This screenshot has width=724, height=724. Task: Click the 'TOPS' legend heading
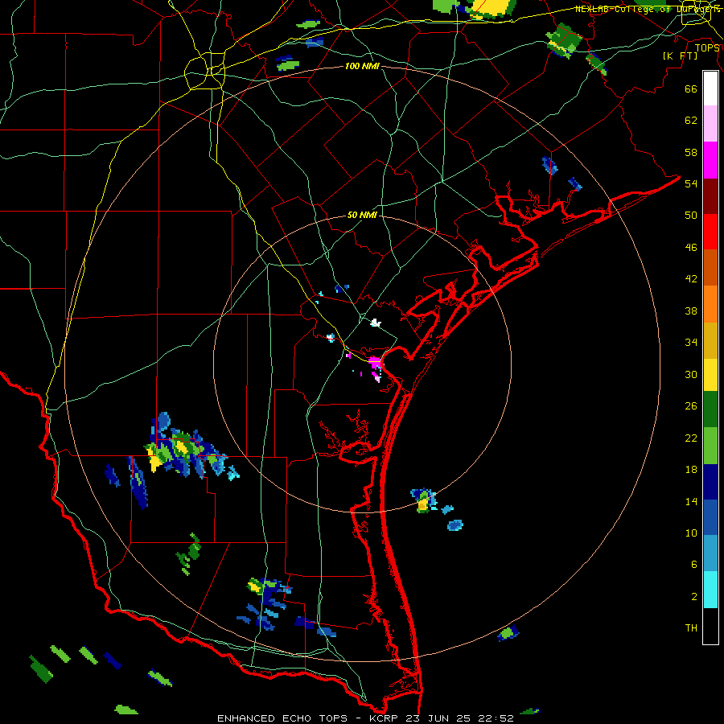[707, 47]
